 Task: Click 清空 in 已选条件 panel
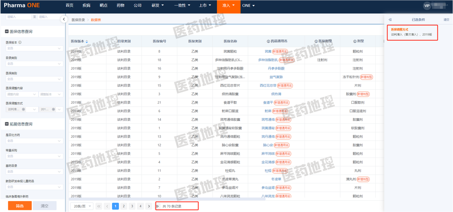point(447,20)
